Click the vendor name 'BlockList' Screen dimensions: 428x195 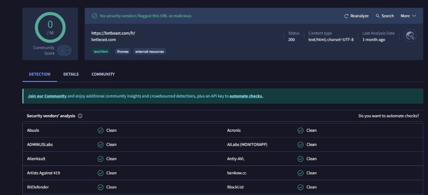(235, 187)
